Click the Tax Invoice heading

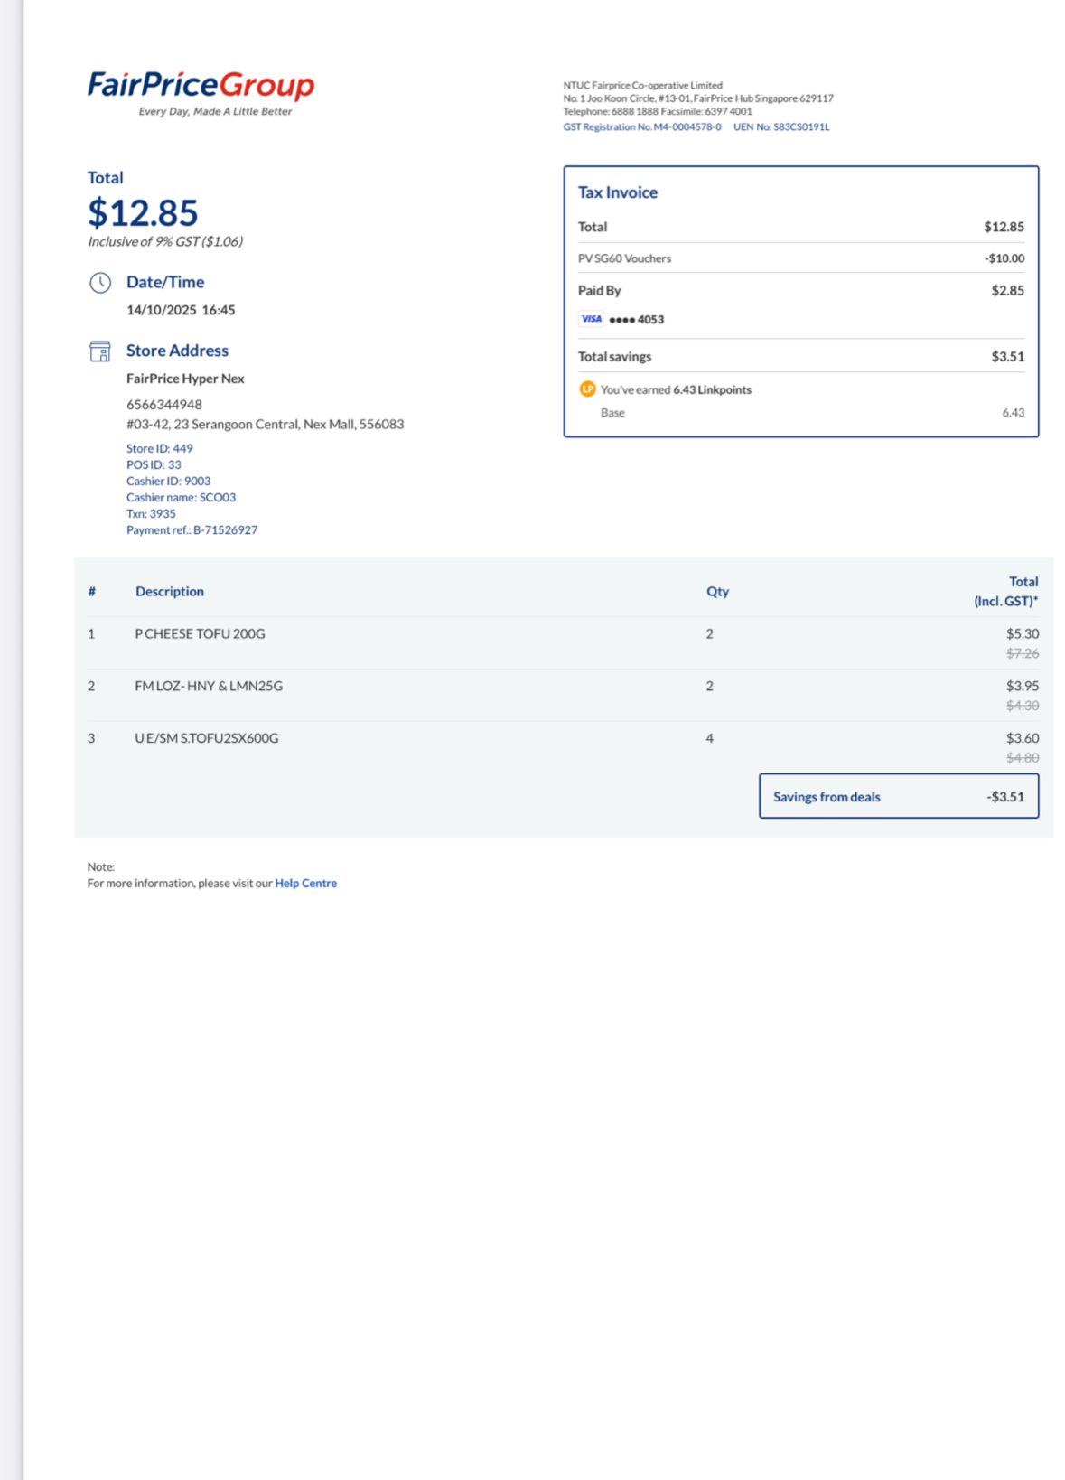(618, 192)
